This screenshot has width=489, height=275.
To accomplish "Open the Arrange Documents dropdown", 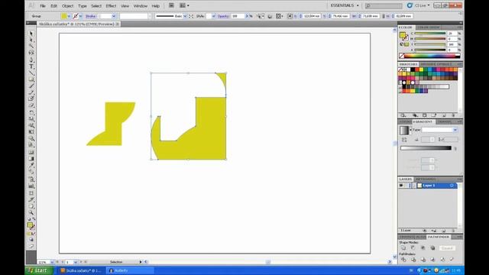I will pos(184,5).
